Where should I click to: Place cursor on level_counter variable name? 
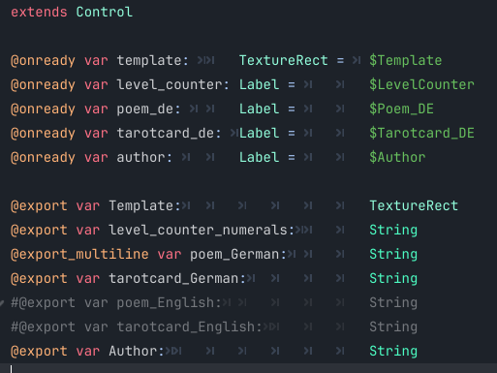tap(170, 84)
